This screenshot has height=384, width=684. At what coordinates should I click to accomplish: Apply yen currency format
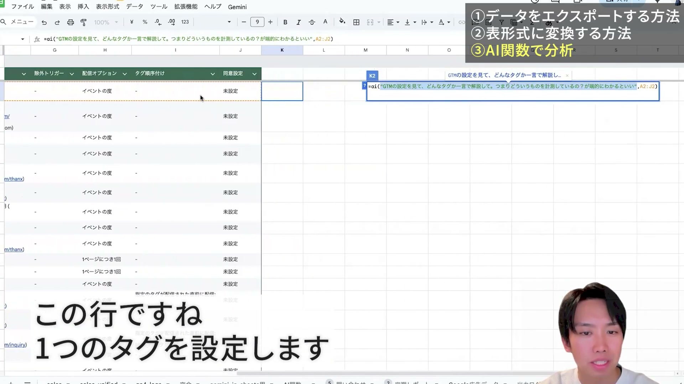coord(132,22)
